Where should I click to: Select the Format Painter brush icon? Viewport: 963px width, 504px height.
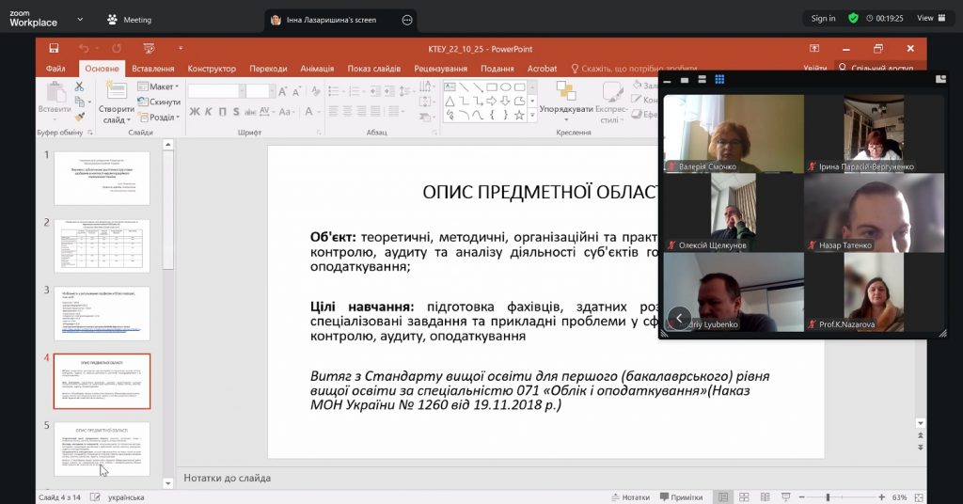tap(79, 117)
